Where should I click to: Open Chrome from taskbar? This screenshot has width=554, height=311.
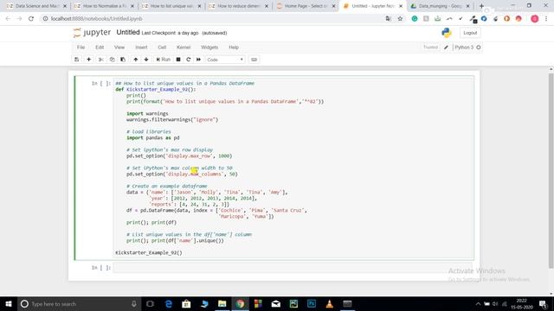240,303
